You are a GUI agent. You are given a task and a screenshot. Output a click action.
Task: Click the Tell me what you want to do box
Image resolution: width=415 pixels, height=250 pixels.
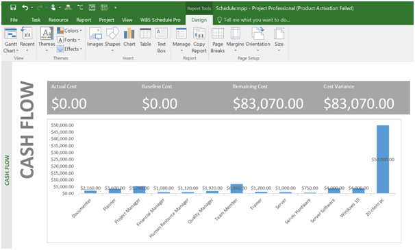[253, 20]
